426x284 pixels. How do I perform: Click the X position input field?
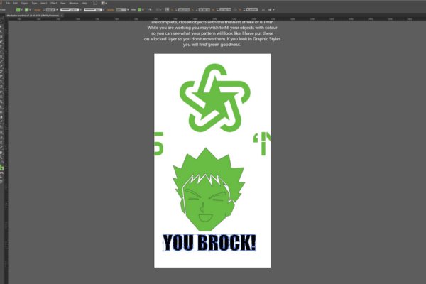pos(184,10)
